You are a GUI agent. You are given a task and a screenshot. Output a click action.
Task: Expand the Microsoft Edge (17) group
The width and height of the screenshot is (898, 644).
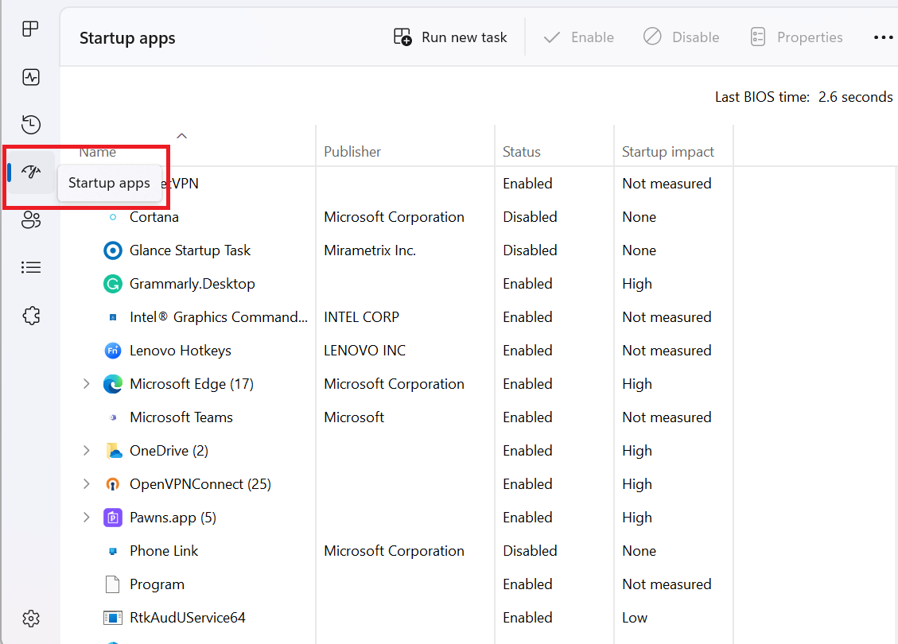pos(87,383)
